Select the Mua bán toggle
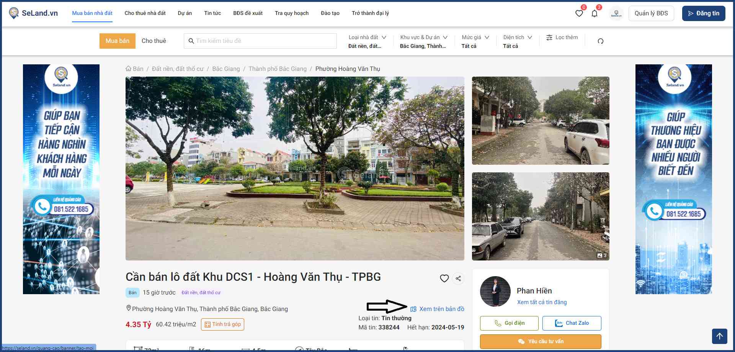Viewport: 735px width, 352px height. (118, 41)
